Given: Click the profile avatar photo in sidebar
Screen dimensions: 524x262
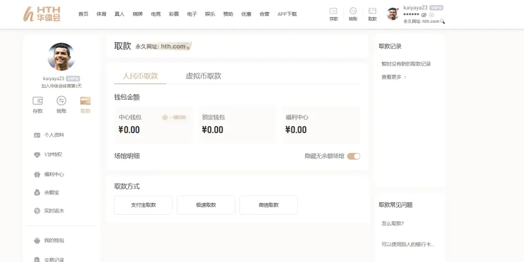Looking at the screenshot, I should coord(61,56).
